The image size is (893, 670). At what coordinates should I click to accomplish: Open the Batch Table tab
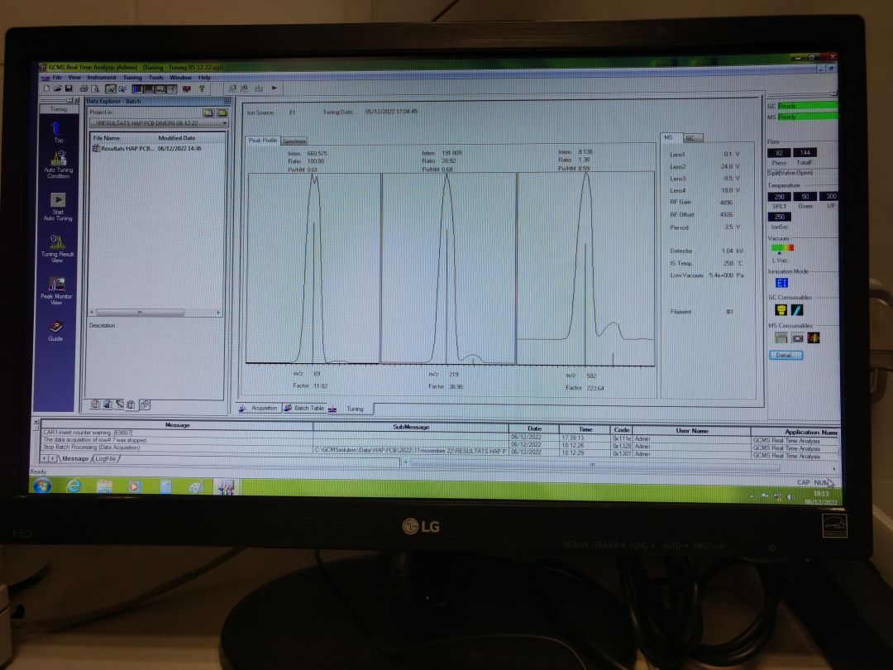pos(308,408)
